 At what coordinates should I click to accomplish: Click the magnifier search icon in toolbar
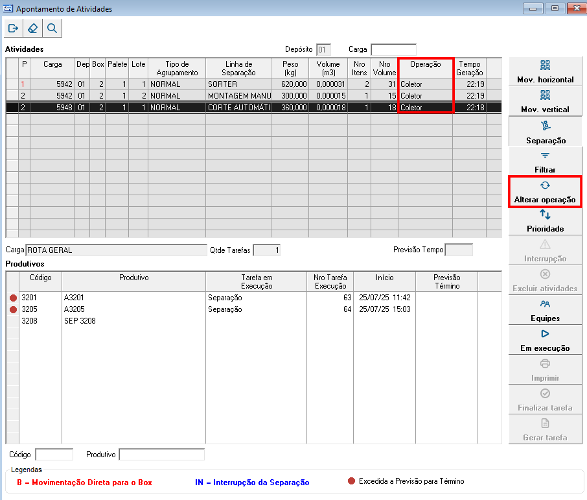(x=52, y=28)
